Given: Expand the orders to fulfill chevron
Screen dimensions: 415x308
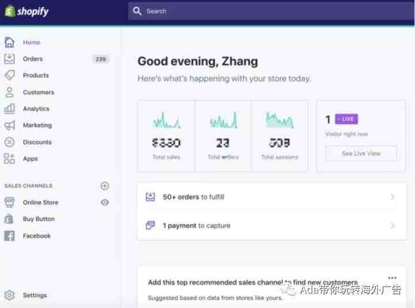Looking at the screenshot, I should pyautogui.click(x=393, y=197).
